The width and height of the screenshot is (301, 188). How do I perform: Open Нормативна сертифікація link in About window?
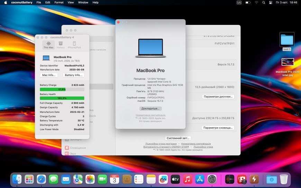(150, 115)
